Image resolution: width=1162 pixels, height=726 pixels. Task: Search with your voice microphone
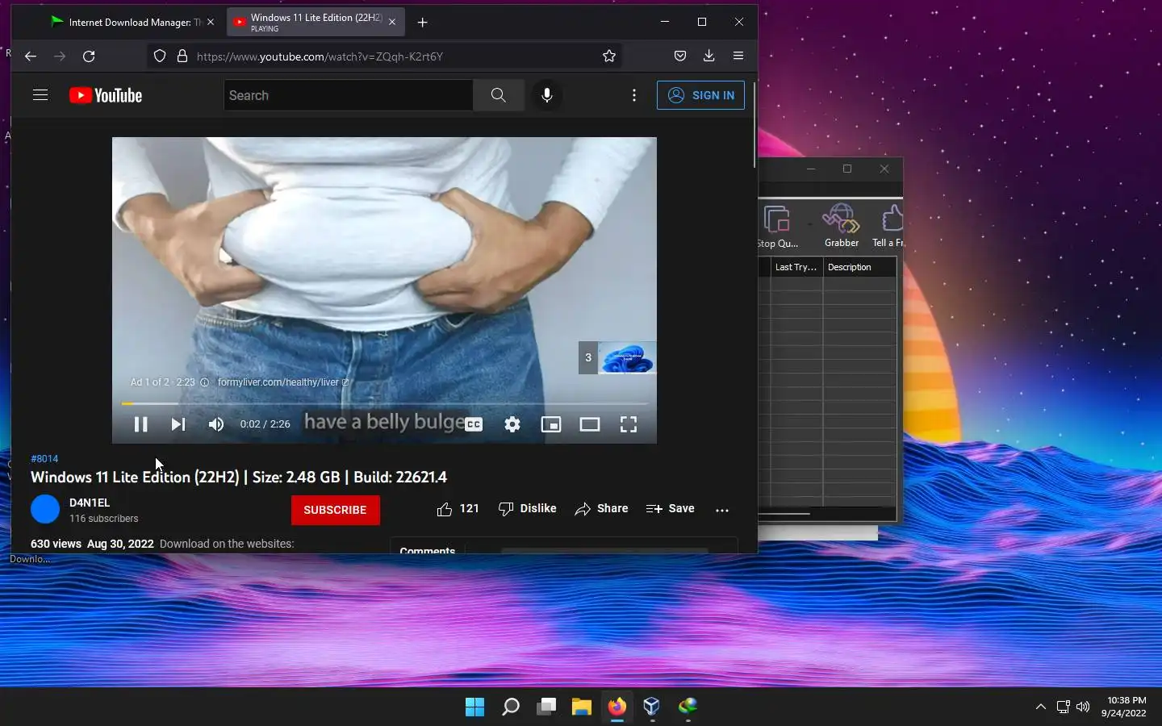click(x=547, y=95)
